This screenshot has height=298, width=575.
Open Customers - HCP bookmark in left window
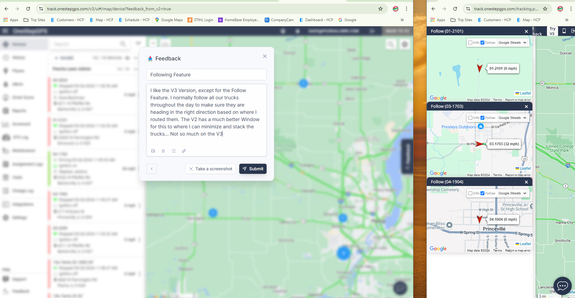tap(67, 20)
